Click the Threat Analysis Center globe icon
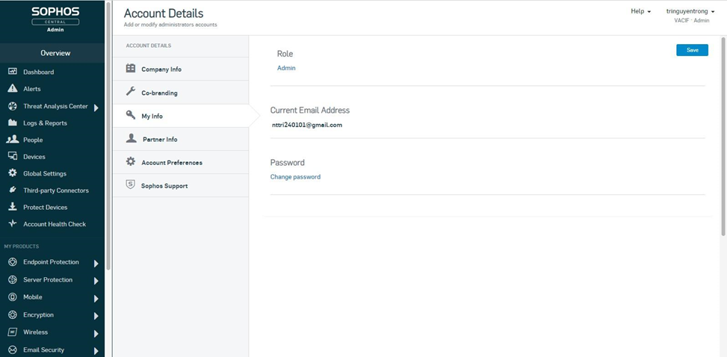727x357 pixels. pyautogui.click(x=13, y=106)
